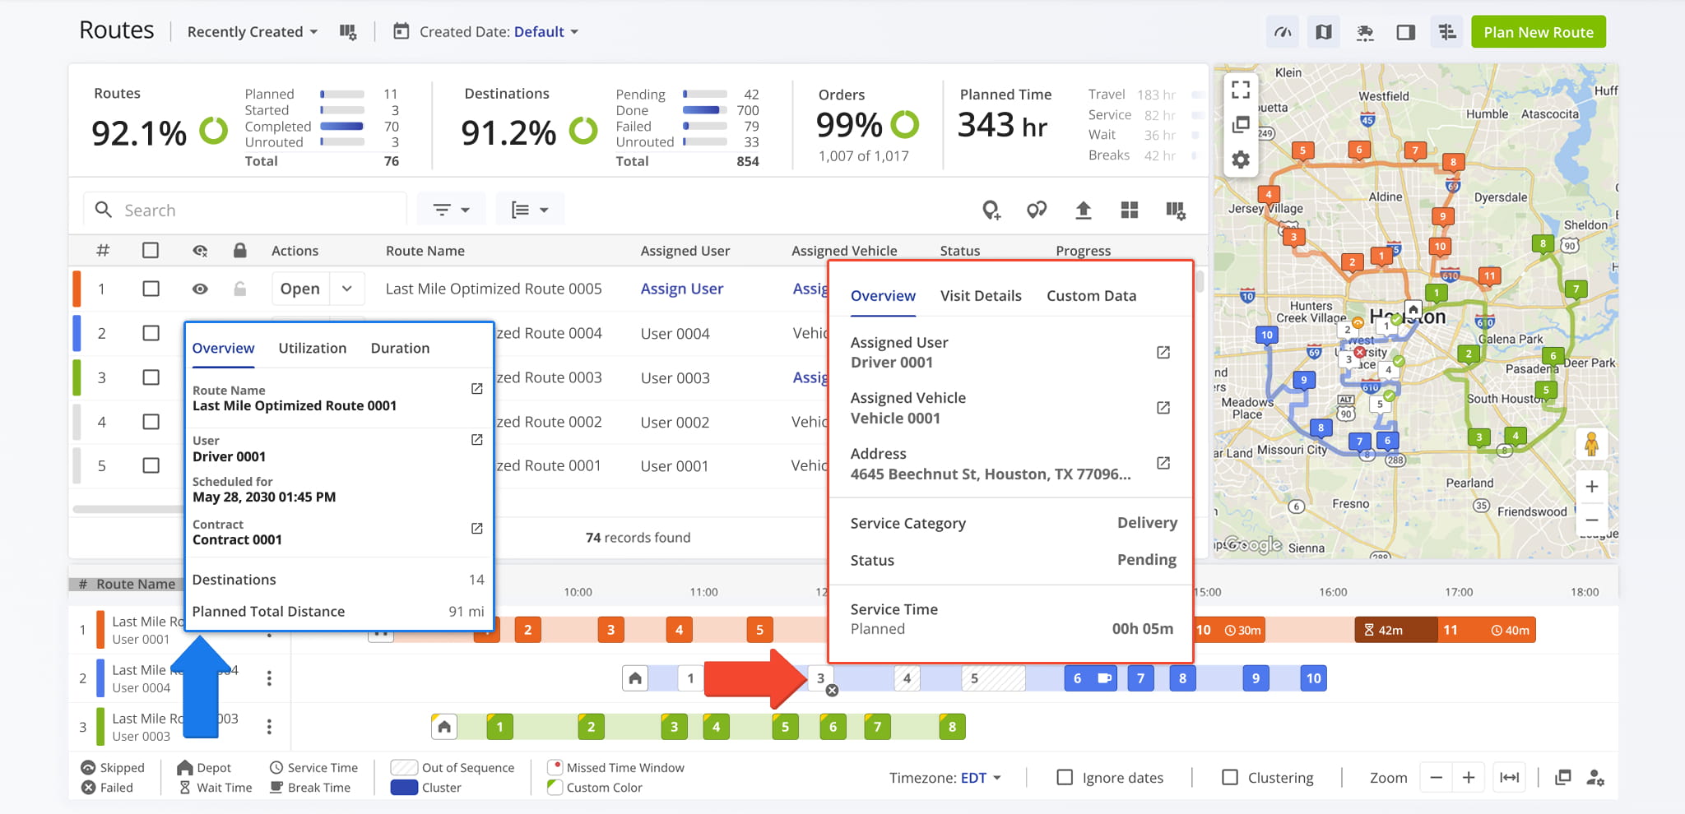Screen dimensions: 1685x814
Task: Toggle the side panel layout icon in header
Action: pyautogui.click(x=1405, y=32)
